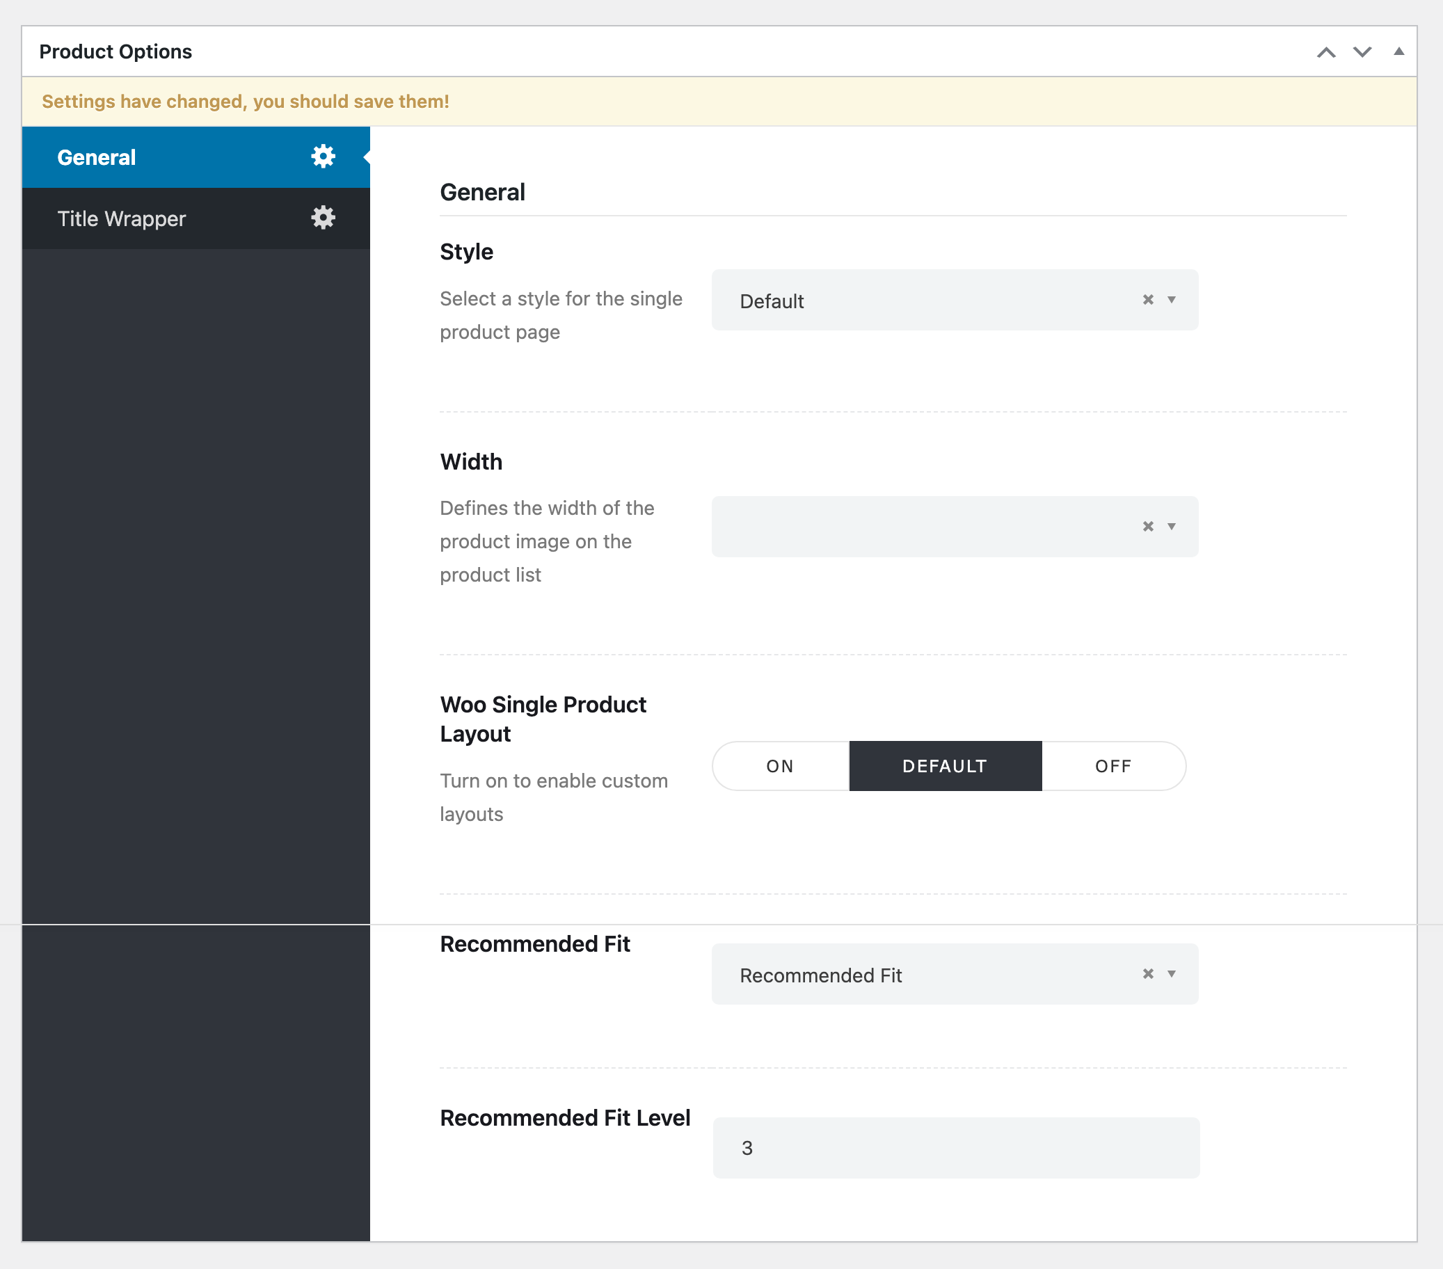Switch Woo Single Product Layout to OFF

1113,766
